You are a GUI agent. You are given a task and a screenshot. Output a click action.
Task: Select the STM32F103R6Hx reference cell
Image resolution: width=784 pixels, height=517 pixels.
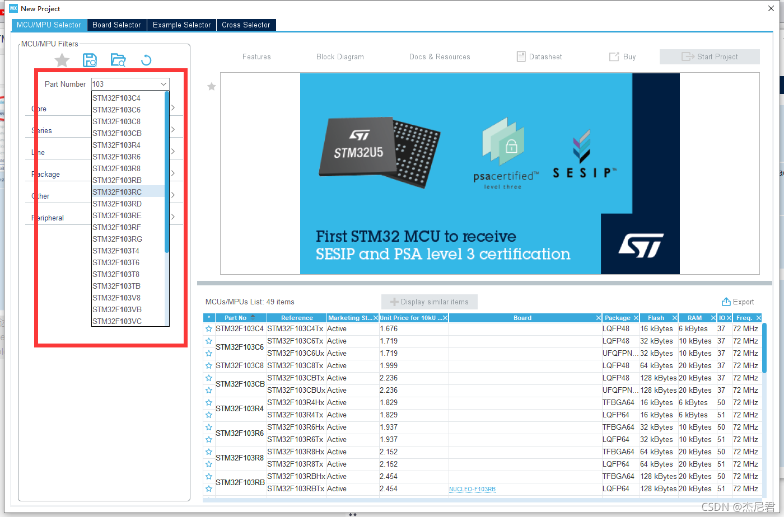point(296,427)
